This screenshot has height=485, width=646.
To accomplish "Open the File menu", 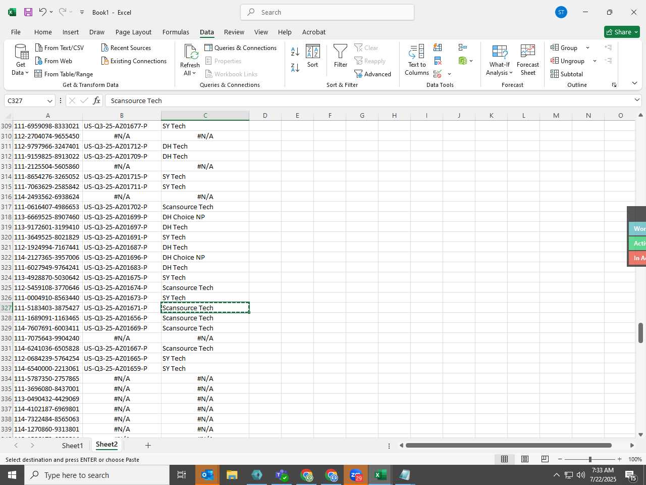I will pos(16,32).
